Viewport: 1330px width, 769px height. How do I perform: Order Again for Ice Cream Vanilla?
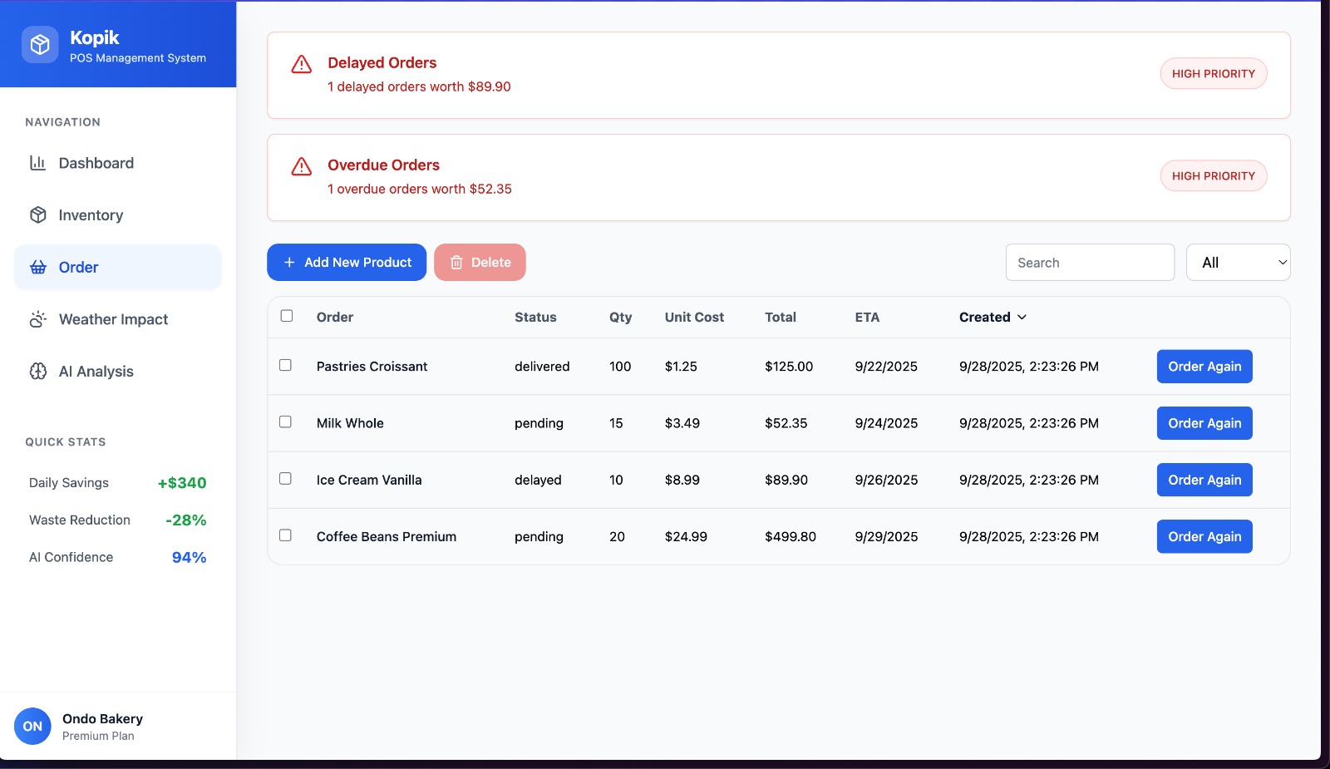tap(1204, 480)
